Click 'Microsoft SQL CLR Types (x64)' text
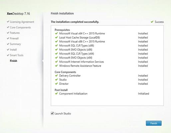Viewport: 171px width, 133px height. 77,54
